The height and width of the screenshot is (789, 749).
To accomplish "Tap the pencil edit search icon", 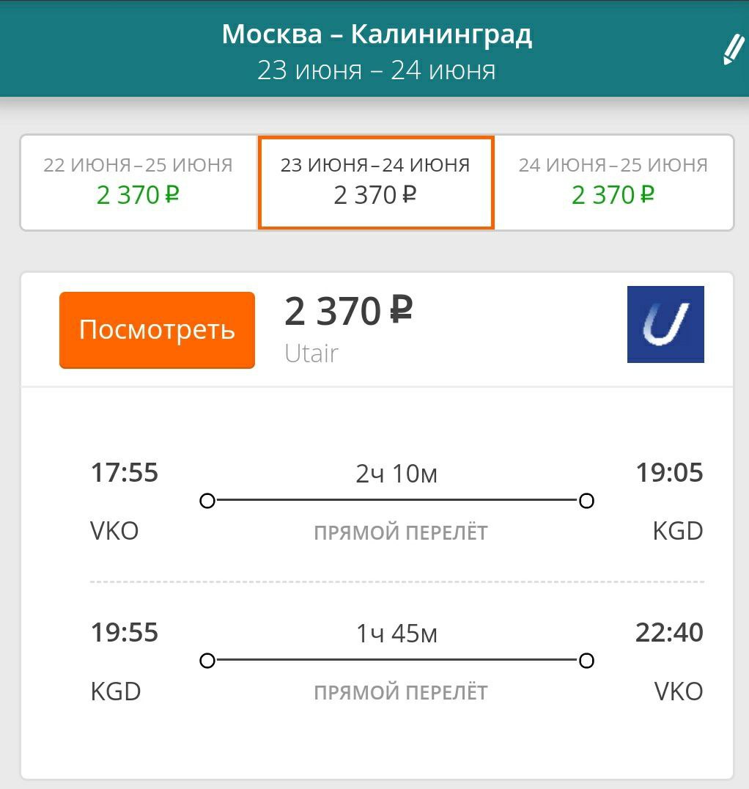I will click(x=733, y=51).
